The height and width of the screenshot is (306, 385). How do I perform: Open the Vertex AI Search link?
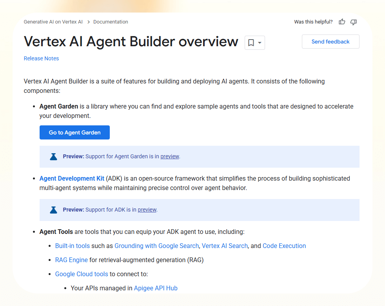point(225,246)
